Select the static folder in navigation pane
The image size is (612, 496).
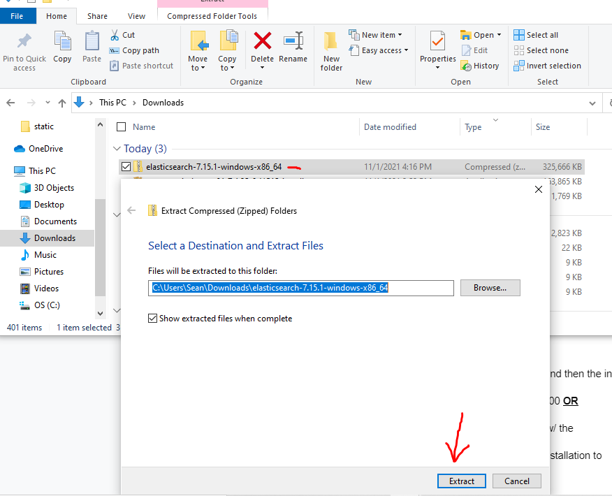click(x=37, y=126)
